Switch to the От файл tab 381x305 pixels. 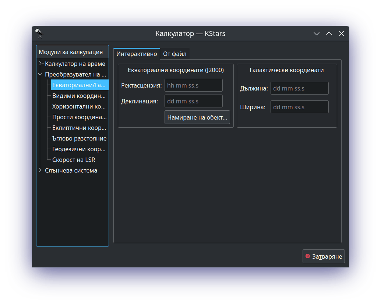point(174,54)
